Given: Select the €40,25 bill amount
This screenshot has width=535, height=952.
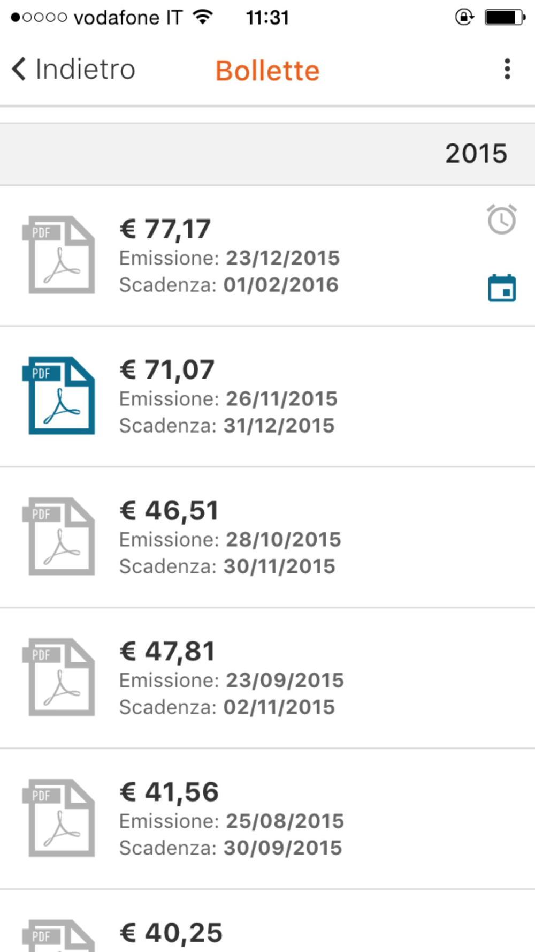Looking at the screenshot, I should pos(171,933).
